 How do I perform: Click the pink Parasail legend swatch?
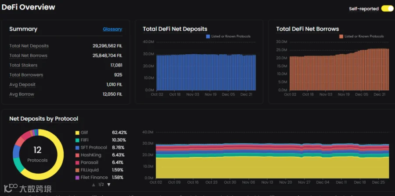(77, 163)
